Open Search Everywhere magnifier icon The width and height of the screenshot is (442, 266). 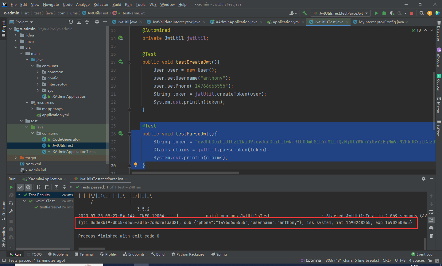coord(422,13)
